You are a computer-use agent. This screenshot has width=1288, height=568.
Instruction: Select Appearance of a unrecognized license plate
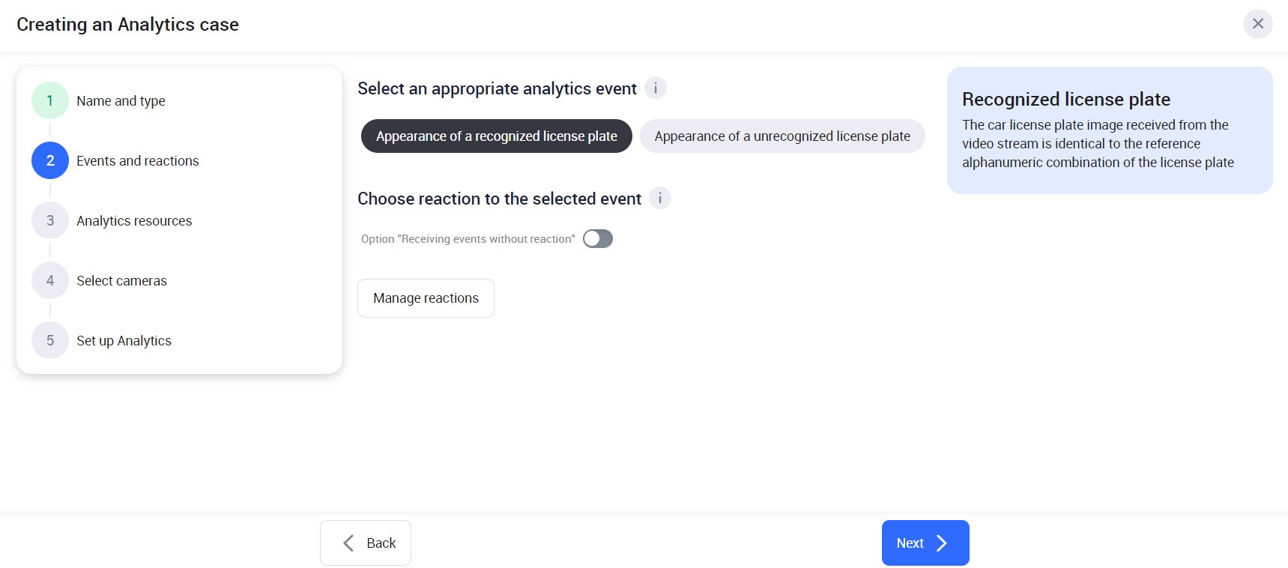click(x=782, y=136)
